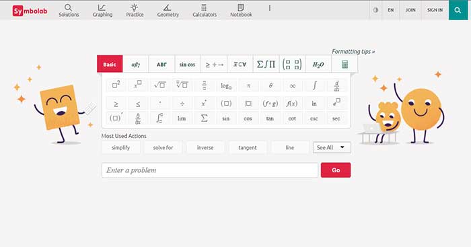The height and width of the screenshot is (247, 471).
Task: Insert the square root symbol
Action: click(160, 85)
